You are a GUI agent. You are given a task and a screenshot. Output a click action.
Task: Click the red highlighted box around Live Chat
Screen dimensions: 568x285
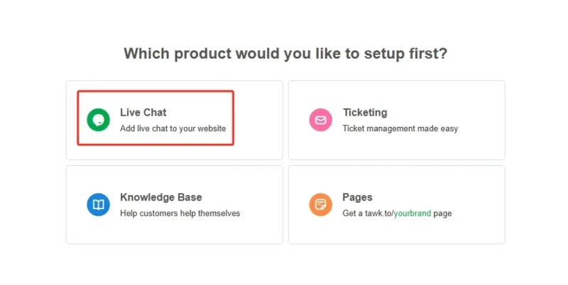point(155,118)
